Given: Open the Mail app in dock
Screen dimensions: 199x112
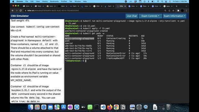Looking at the screenshot, I should point(50,107).
